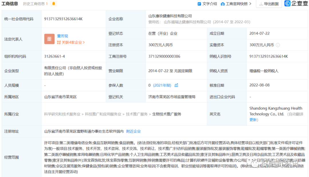Image resolution: width=309 pixels, height=177 pixels.
Task: Expand the chevron after 工商官网快照
Action: [x=250, y=4]
